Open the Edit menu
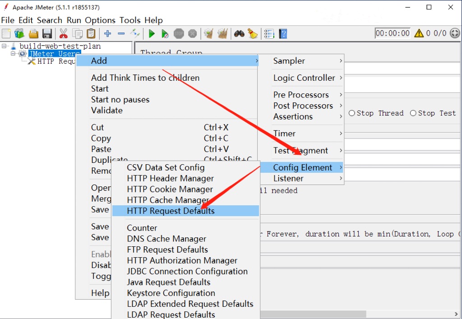This screenshot has height=319, width=462. click(26, 20)
